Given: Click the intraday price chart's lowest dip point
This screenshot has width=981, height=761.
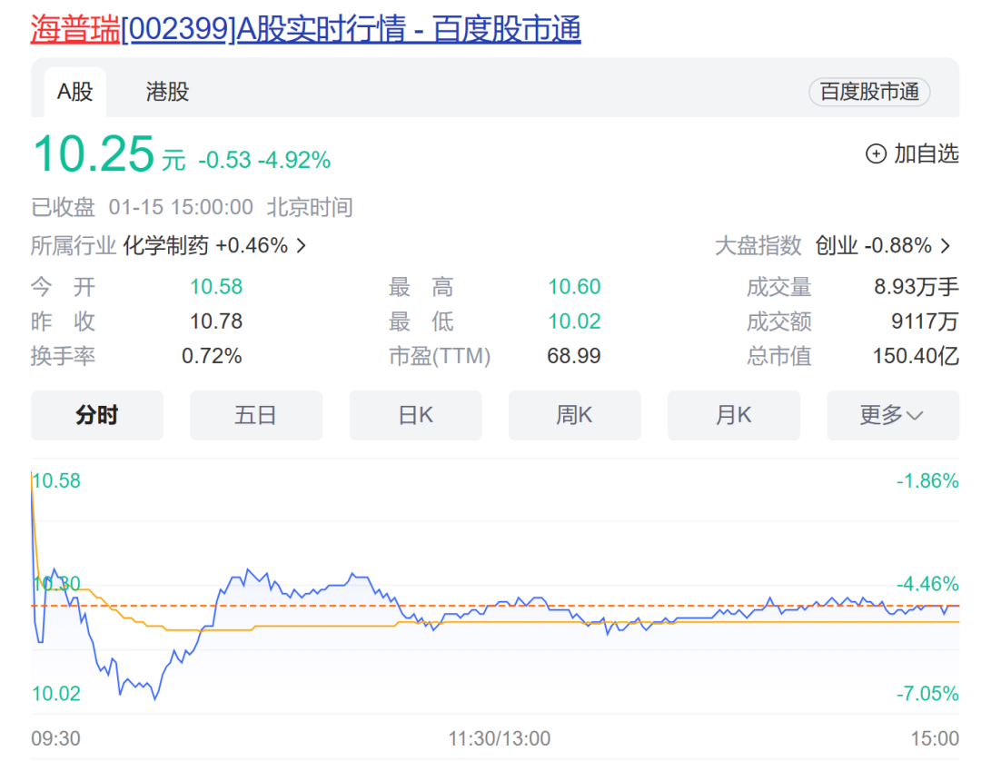Looking at the screenshot, I should click(x=154, y=698).
